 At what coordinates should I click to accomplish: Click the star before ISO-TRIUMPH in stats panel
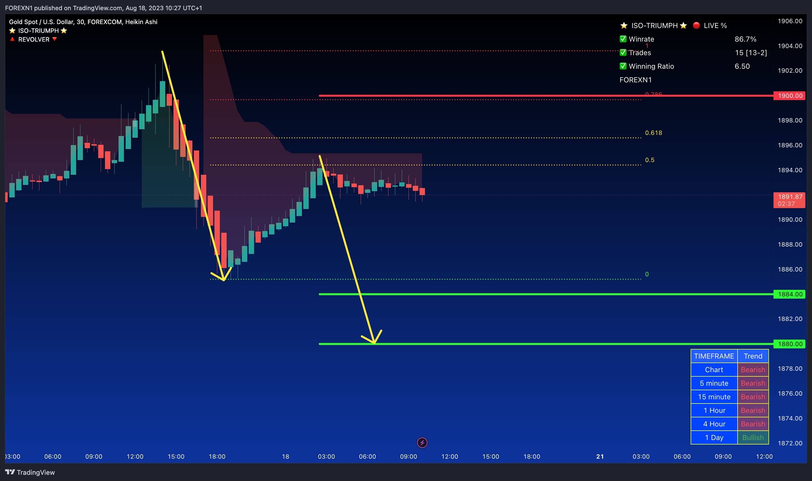point(624,25)
